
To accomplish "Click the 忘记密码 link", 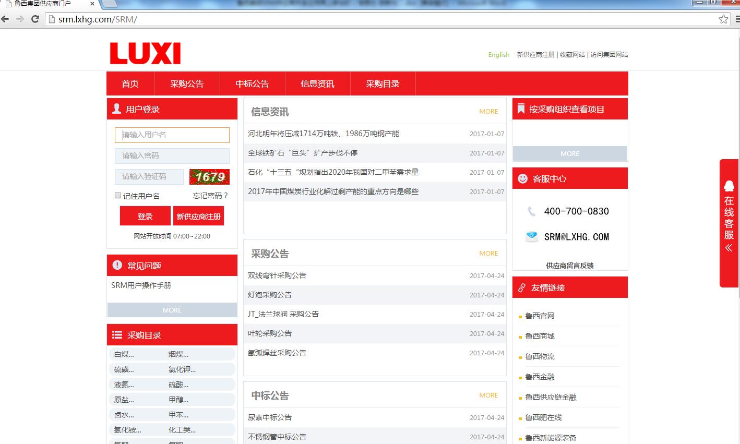I will pos(210,196).
